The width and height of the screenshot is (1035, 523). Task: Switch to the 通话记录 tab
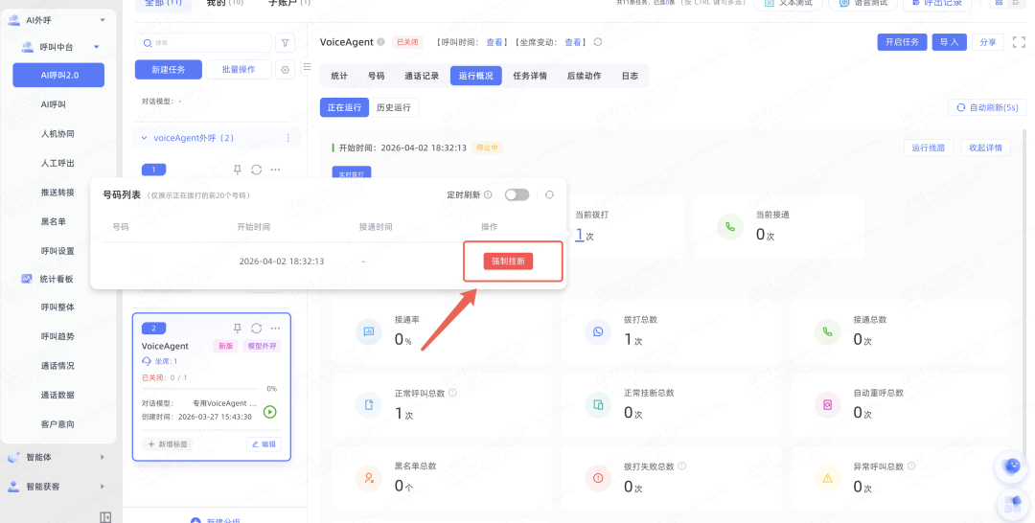point(422,76)
